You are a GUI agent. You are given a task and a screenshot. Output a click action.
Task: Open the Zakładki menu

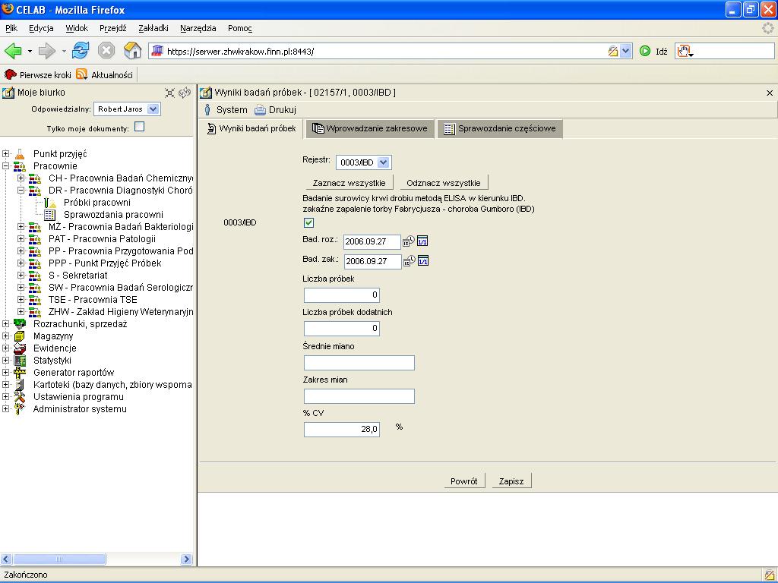153,28
